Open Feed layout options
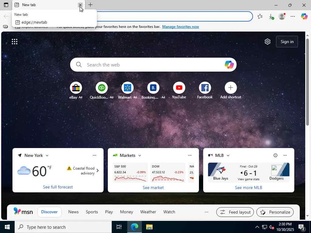This screenshot has height=233, width=311. pyautogui.click(x=235, y=212)
